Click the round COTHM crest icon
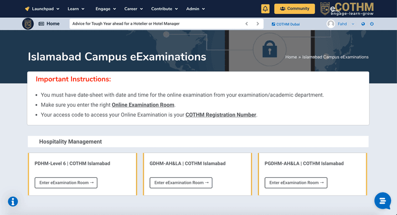The width and height of the screenshot is (397, 215). pyautogui.click(x=28, y=24)
